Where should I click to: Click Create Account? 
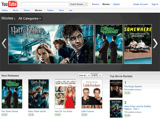(140, 4)
